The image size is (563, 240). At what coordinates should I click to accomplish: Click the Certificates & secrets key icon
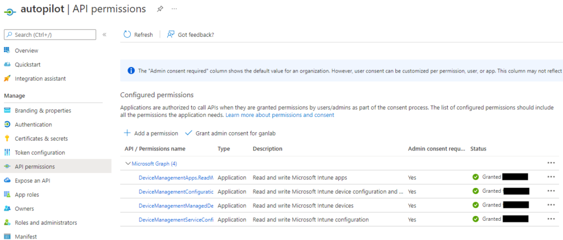point(7,138)
